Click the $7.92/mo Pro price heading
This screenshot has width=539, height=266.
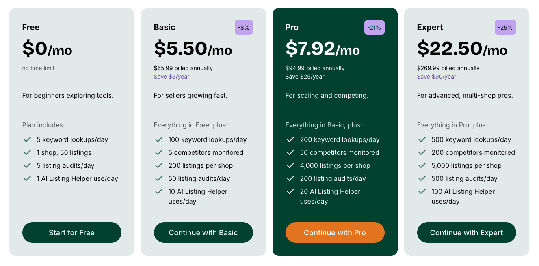323,49
